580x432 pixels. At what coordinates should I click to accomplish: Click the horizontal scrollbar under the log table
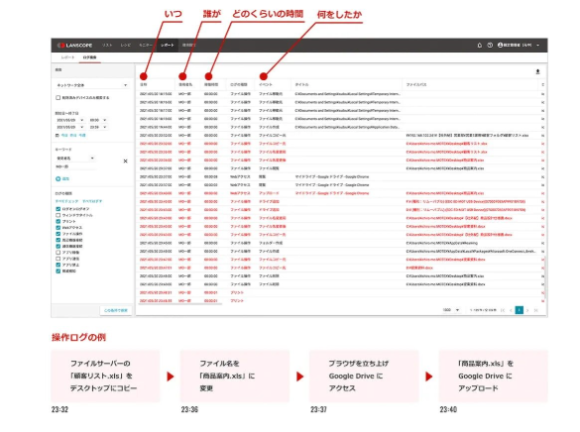click(x=179, y=304)
